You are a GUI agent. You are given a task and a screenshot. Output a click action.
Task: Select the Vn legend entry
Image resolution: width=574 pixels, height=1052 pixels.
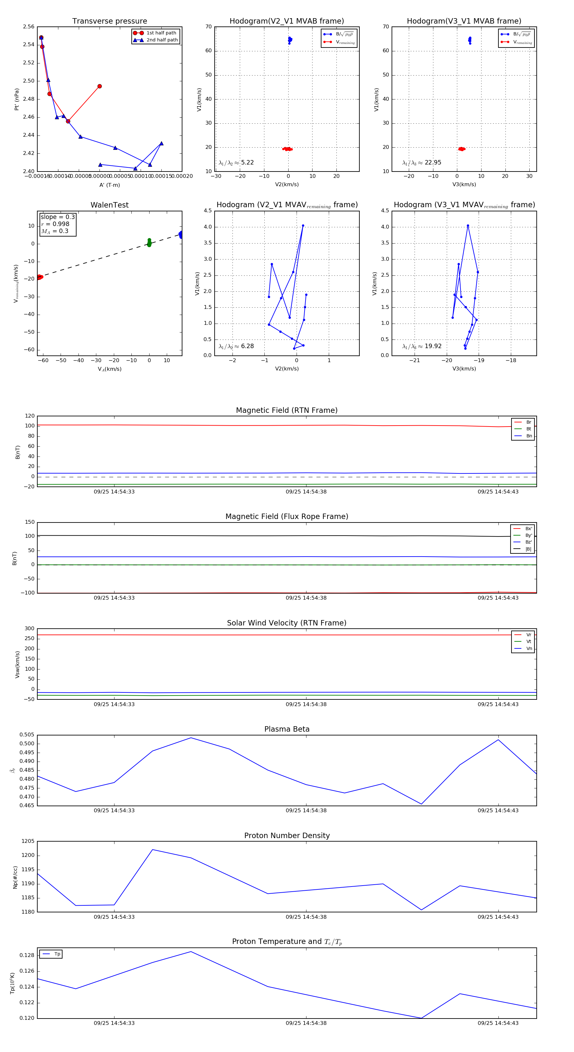523,648
